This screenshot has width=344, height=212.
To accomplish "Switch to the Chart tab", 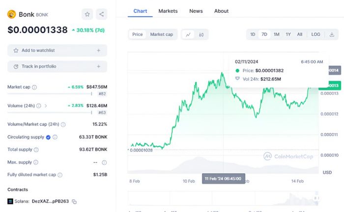I will [140, 11].
